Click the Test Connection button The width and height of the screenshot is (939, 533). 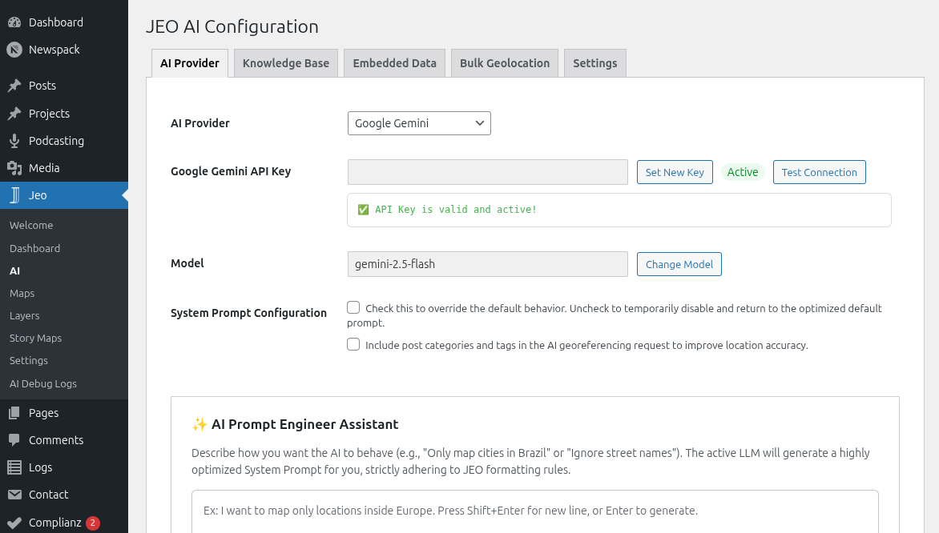tap(820, 172)
